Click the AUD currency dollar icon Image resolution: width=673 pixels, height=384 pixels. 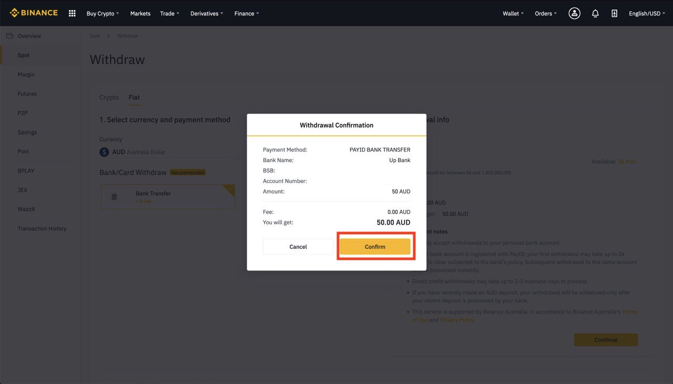click(104, 152)
